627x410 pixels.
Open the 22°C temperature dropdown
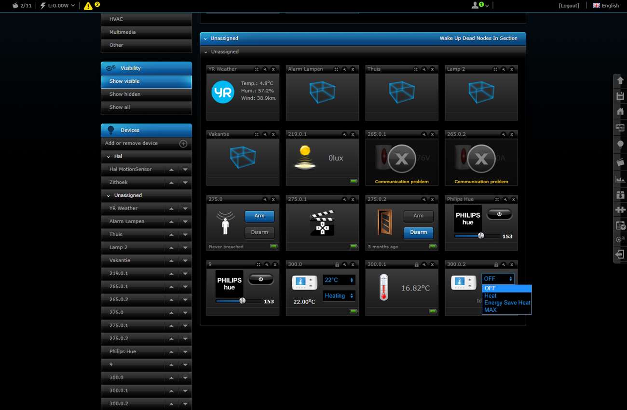tap(339, 280)
